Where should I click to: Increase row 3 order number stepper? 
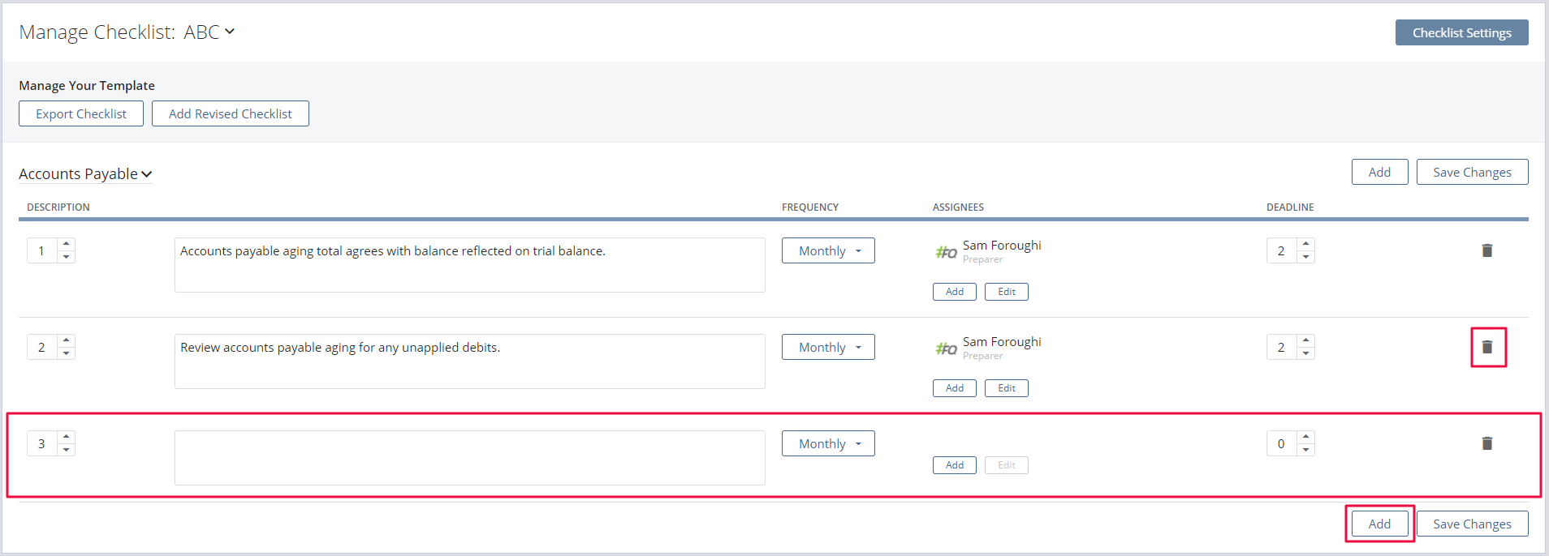pyautogui.click(x=67, y=438)
